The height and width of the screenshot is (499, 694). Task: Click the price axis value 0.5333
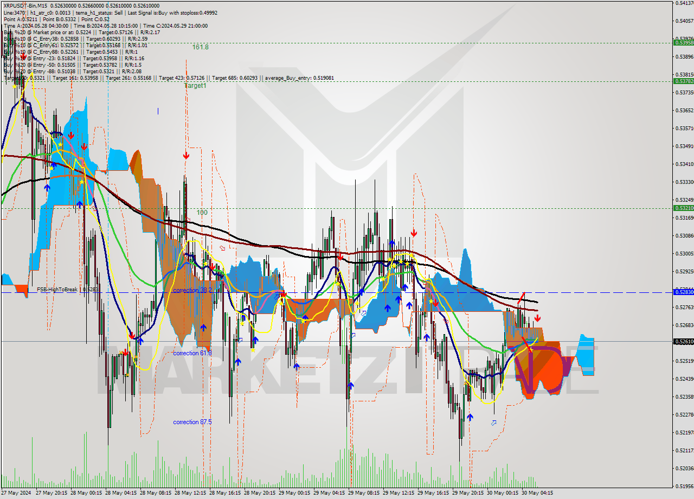(x=684, y=182)
